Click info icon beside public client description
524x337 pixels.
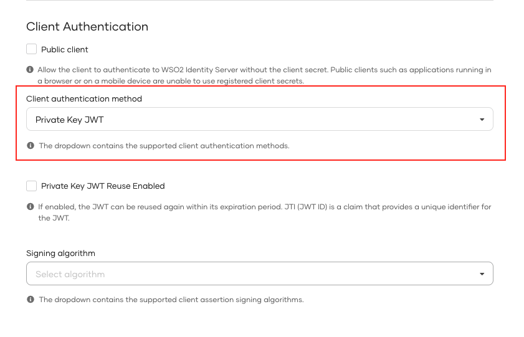[x=30, y=70]
